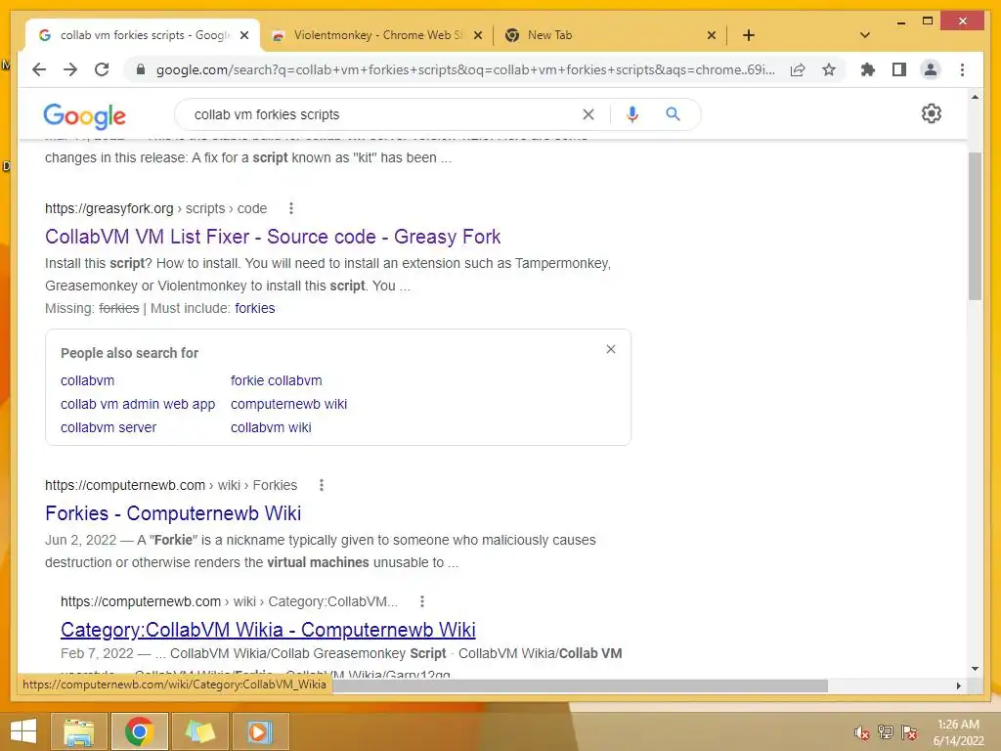The height and width of the screenshot is (751, 1001).
Task: Click https://computernewb.com › wiki › Forkies breadcrumb
Action: point(171,485)
